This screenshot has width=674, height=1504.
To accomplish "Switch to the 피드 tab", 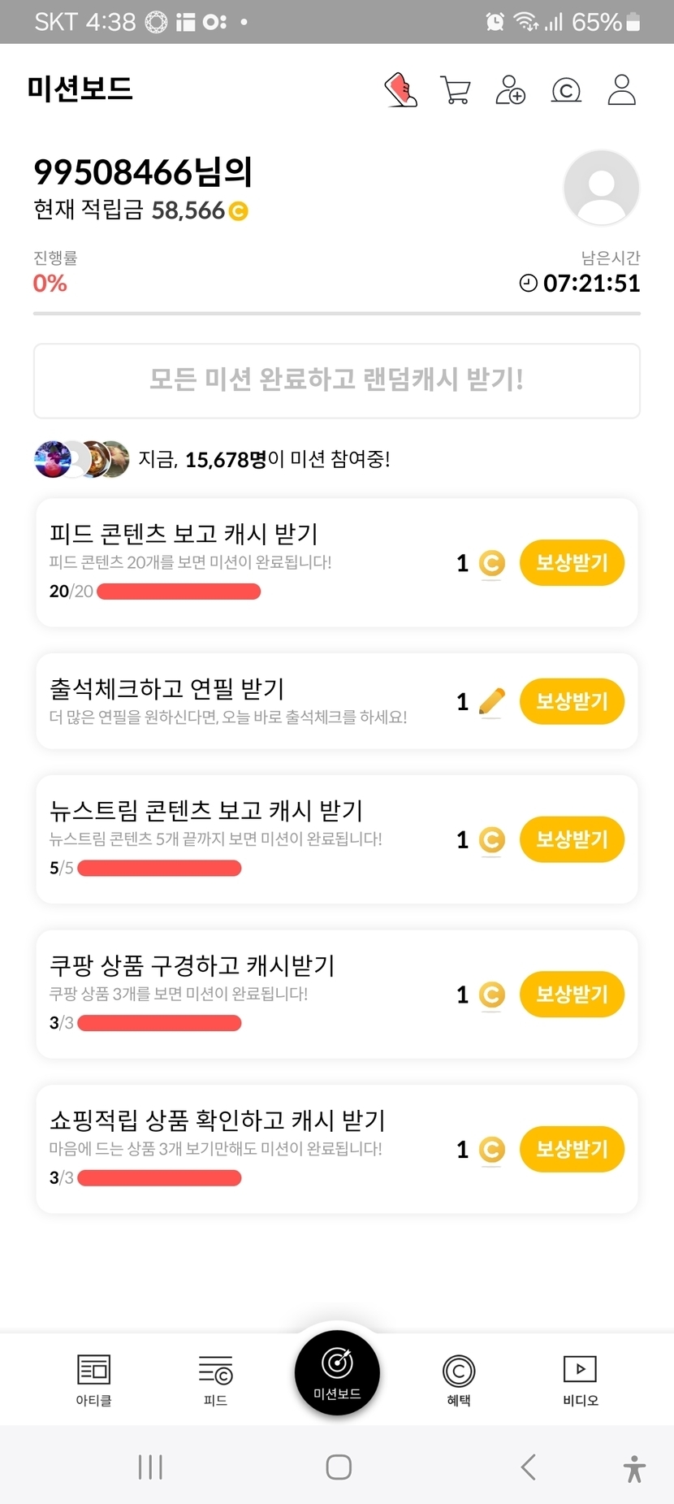I will pos(215,1380).
